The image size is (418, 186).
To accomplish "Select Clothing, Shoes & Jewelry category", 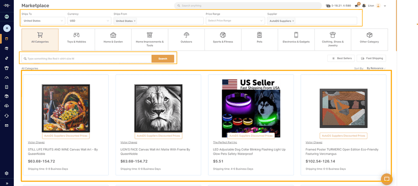I will [x=333, y=40].
